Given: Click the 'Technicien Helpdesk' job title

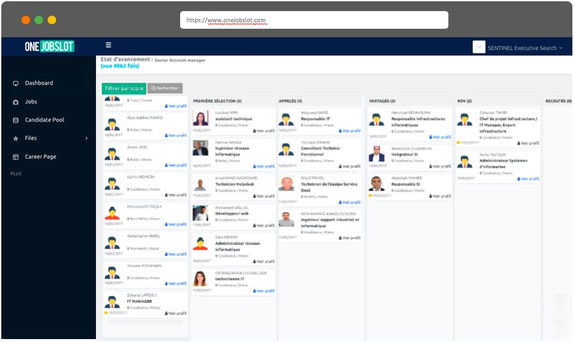Looking at the screenshot, I should click(x=234, y=184).
